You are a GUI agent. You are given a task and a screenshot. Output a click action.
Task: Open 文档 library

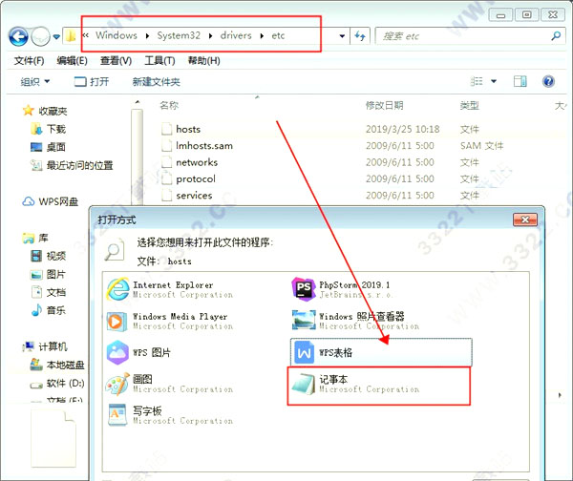(49, 292)
